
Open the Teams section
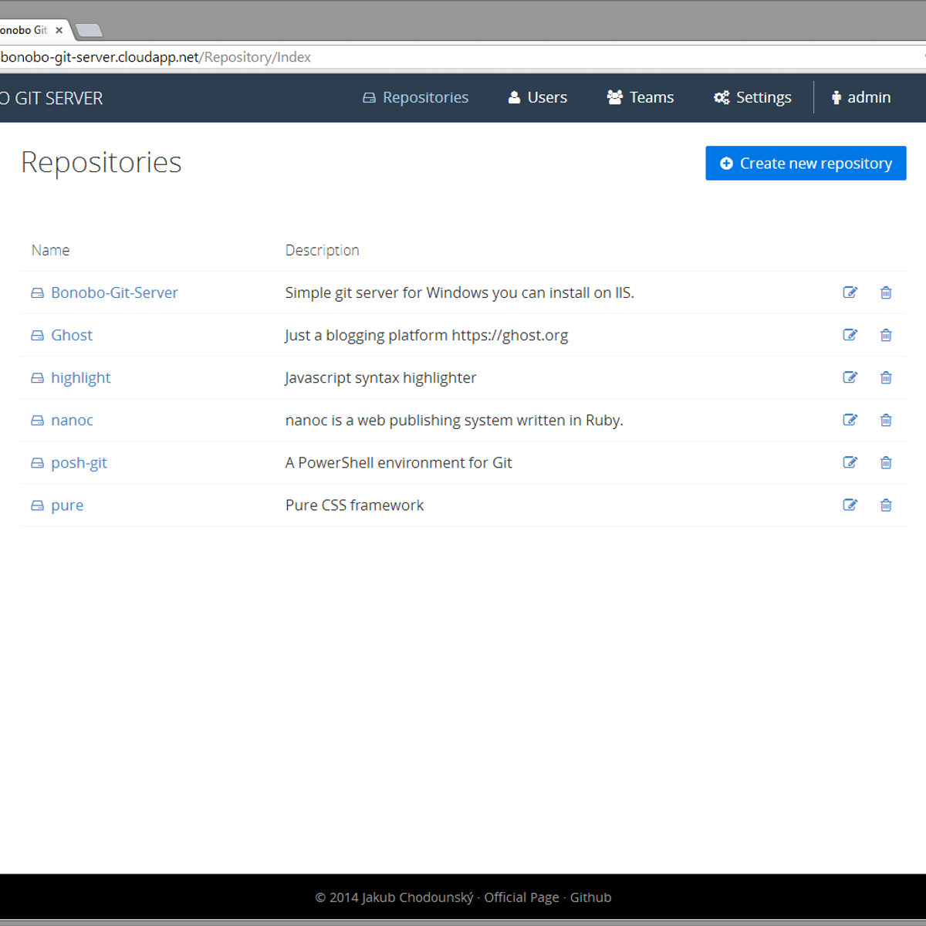click(x=640, y=97)
